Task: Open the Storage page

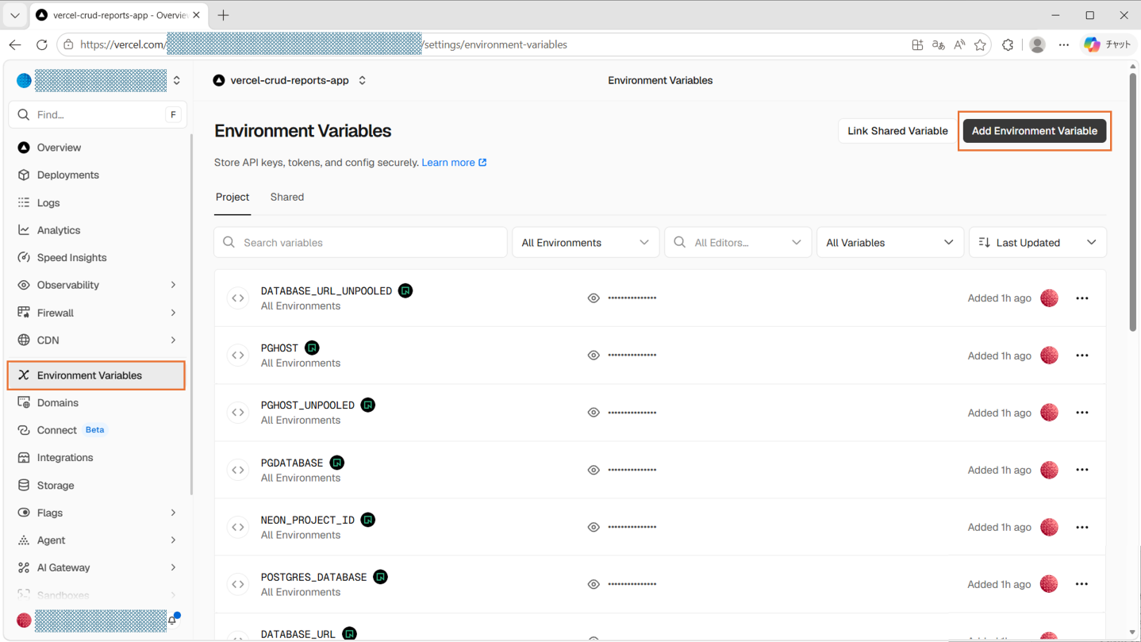Action: tap(97, 485)
